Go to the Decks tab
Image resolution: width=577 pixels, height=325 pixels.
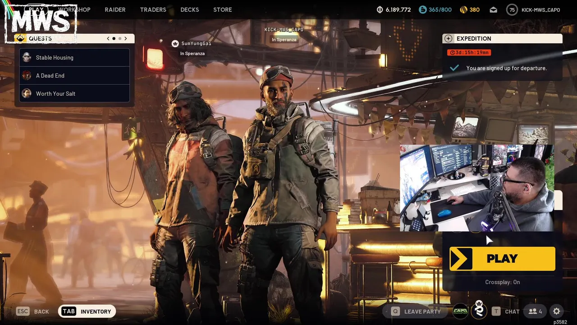click(189, 9)
